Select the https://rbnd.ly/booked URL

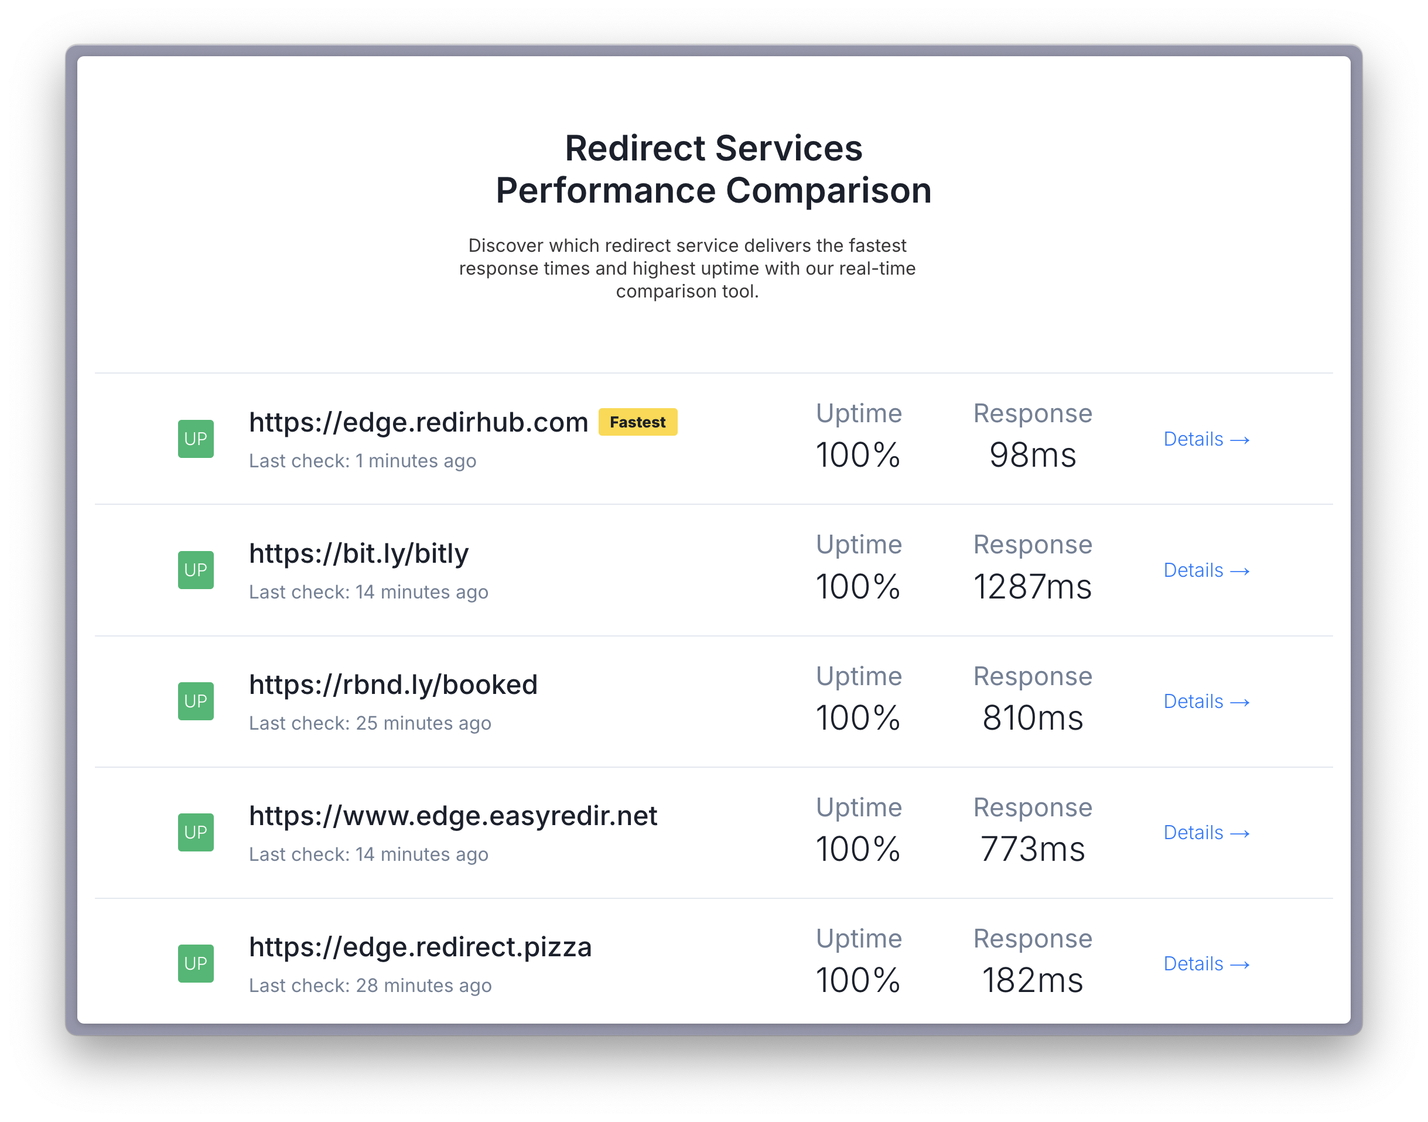click(393, 685)
